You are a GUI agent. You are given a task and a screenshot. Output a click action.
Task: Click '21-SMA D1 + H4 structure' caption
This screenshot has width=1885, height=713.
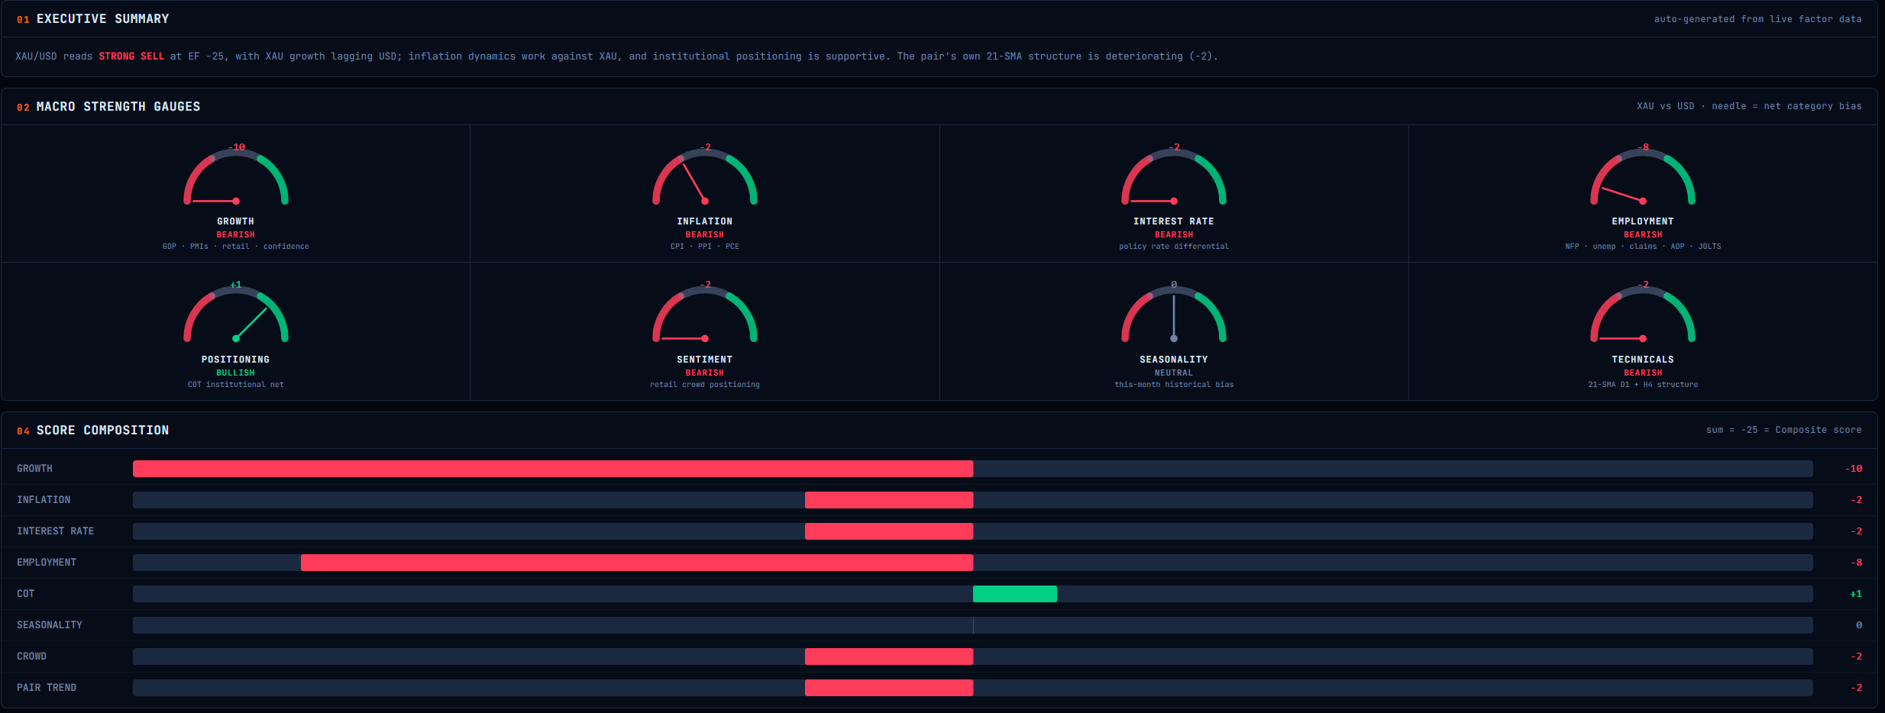(x=1643, y=385)
